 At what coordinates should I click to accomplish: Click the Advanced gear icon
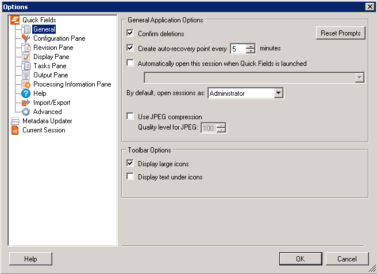point(26,112)
